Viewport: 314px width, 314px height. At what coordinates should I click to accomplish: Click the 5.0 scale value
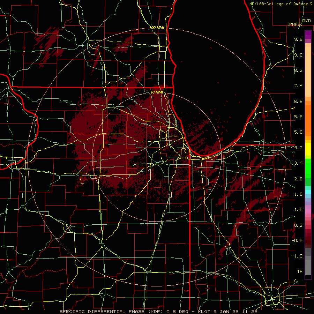tap(298, 132)
